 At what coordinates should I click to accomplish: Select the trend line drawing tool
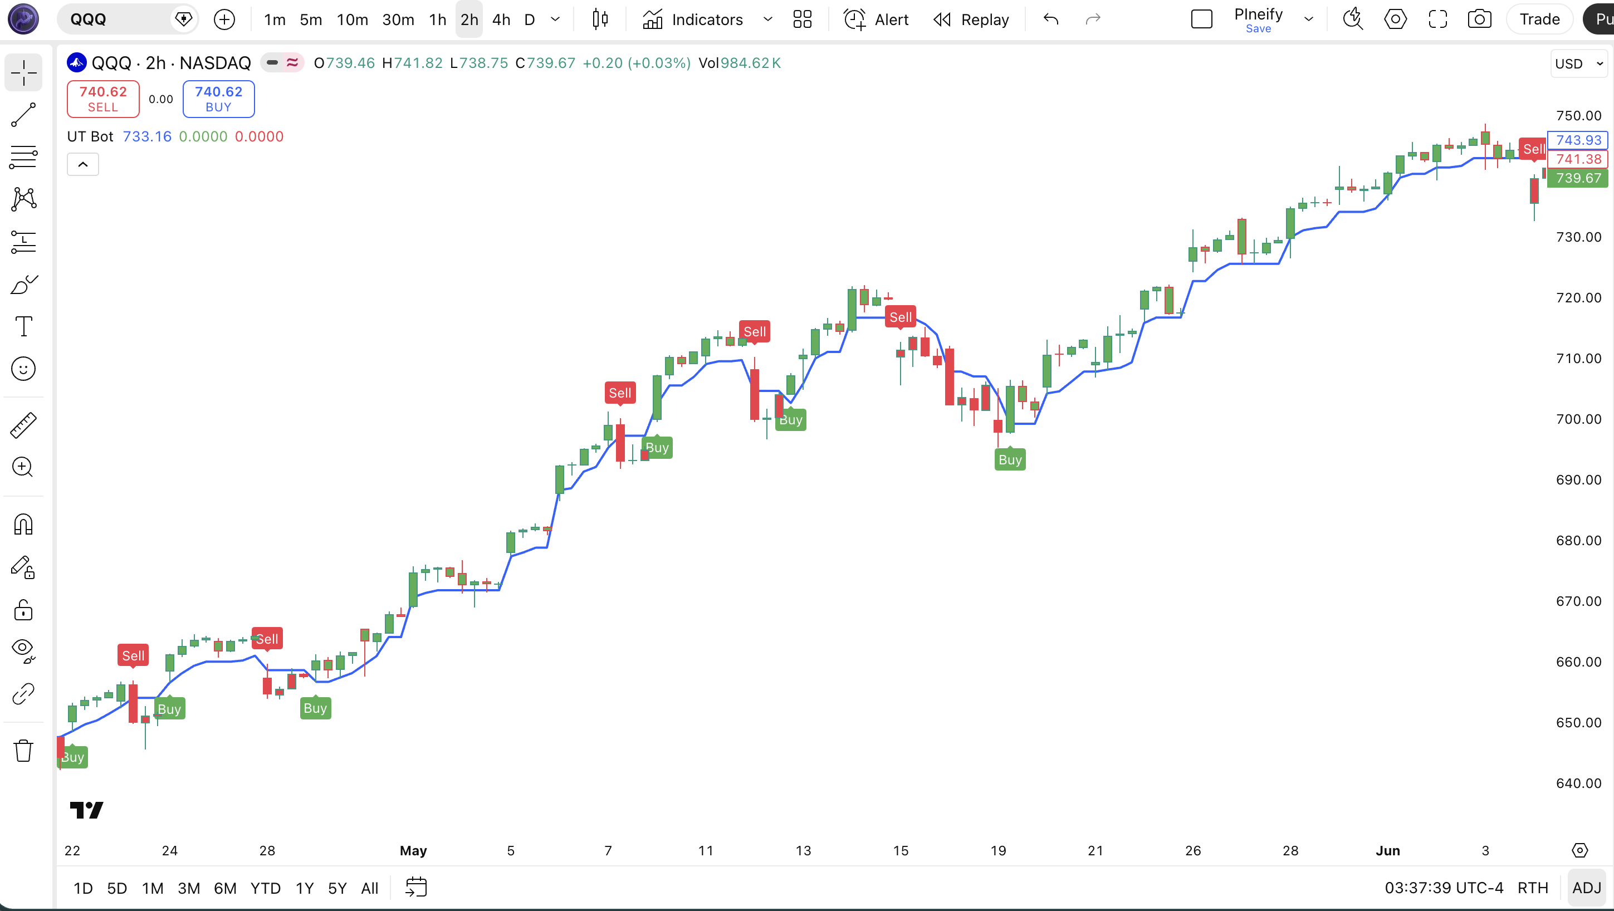(24, 115)
